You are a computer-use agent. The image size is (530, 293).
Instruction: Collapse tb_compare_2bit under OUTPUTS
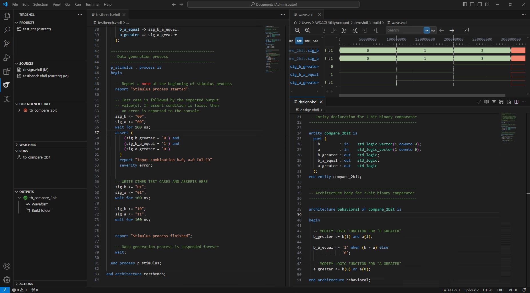click(x=19, y=198)
